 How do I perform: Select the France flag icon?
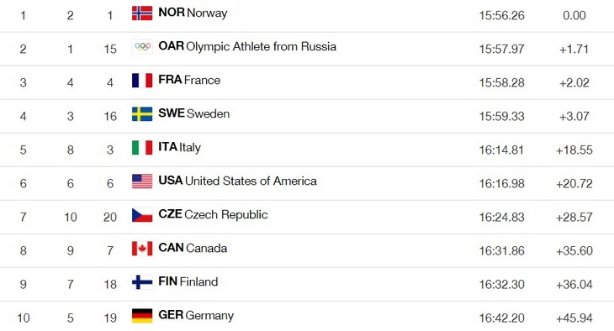142,81
